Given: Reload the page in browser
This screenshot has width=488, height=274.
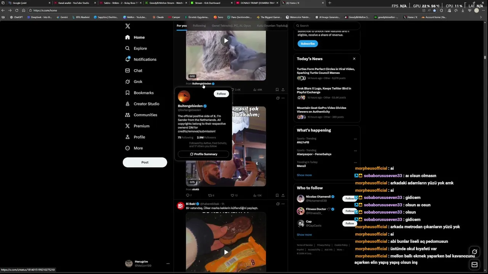Looking at the screenshot, I should 16,10.
